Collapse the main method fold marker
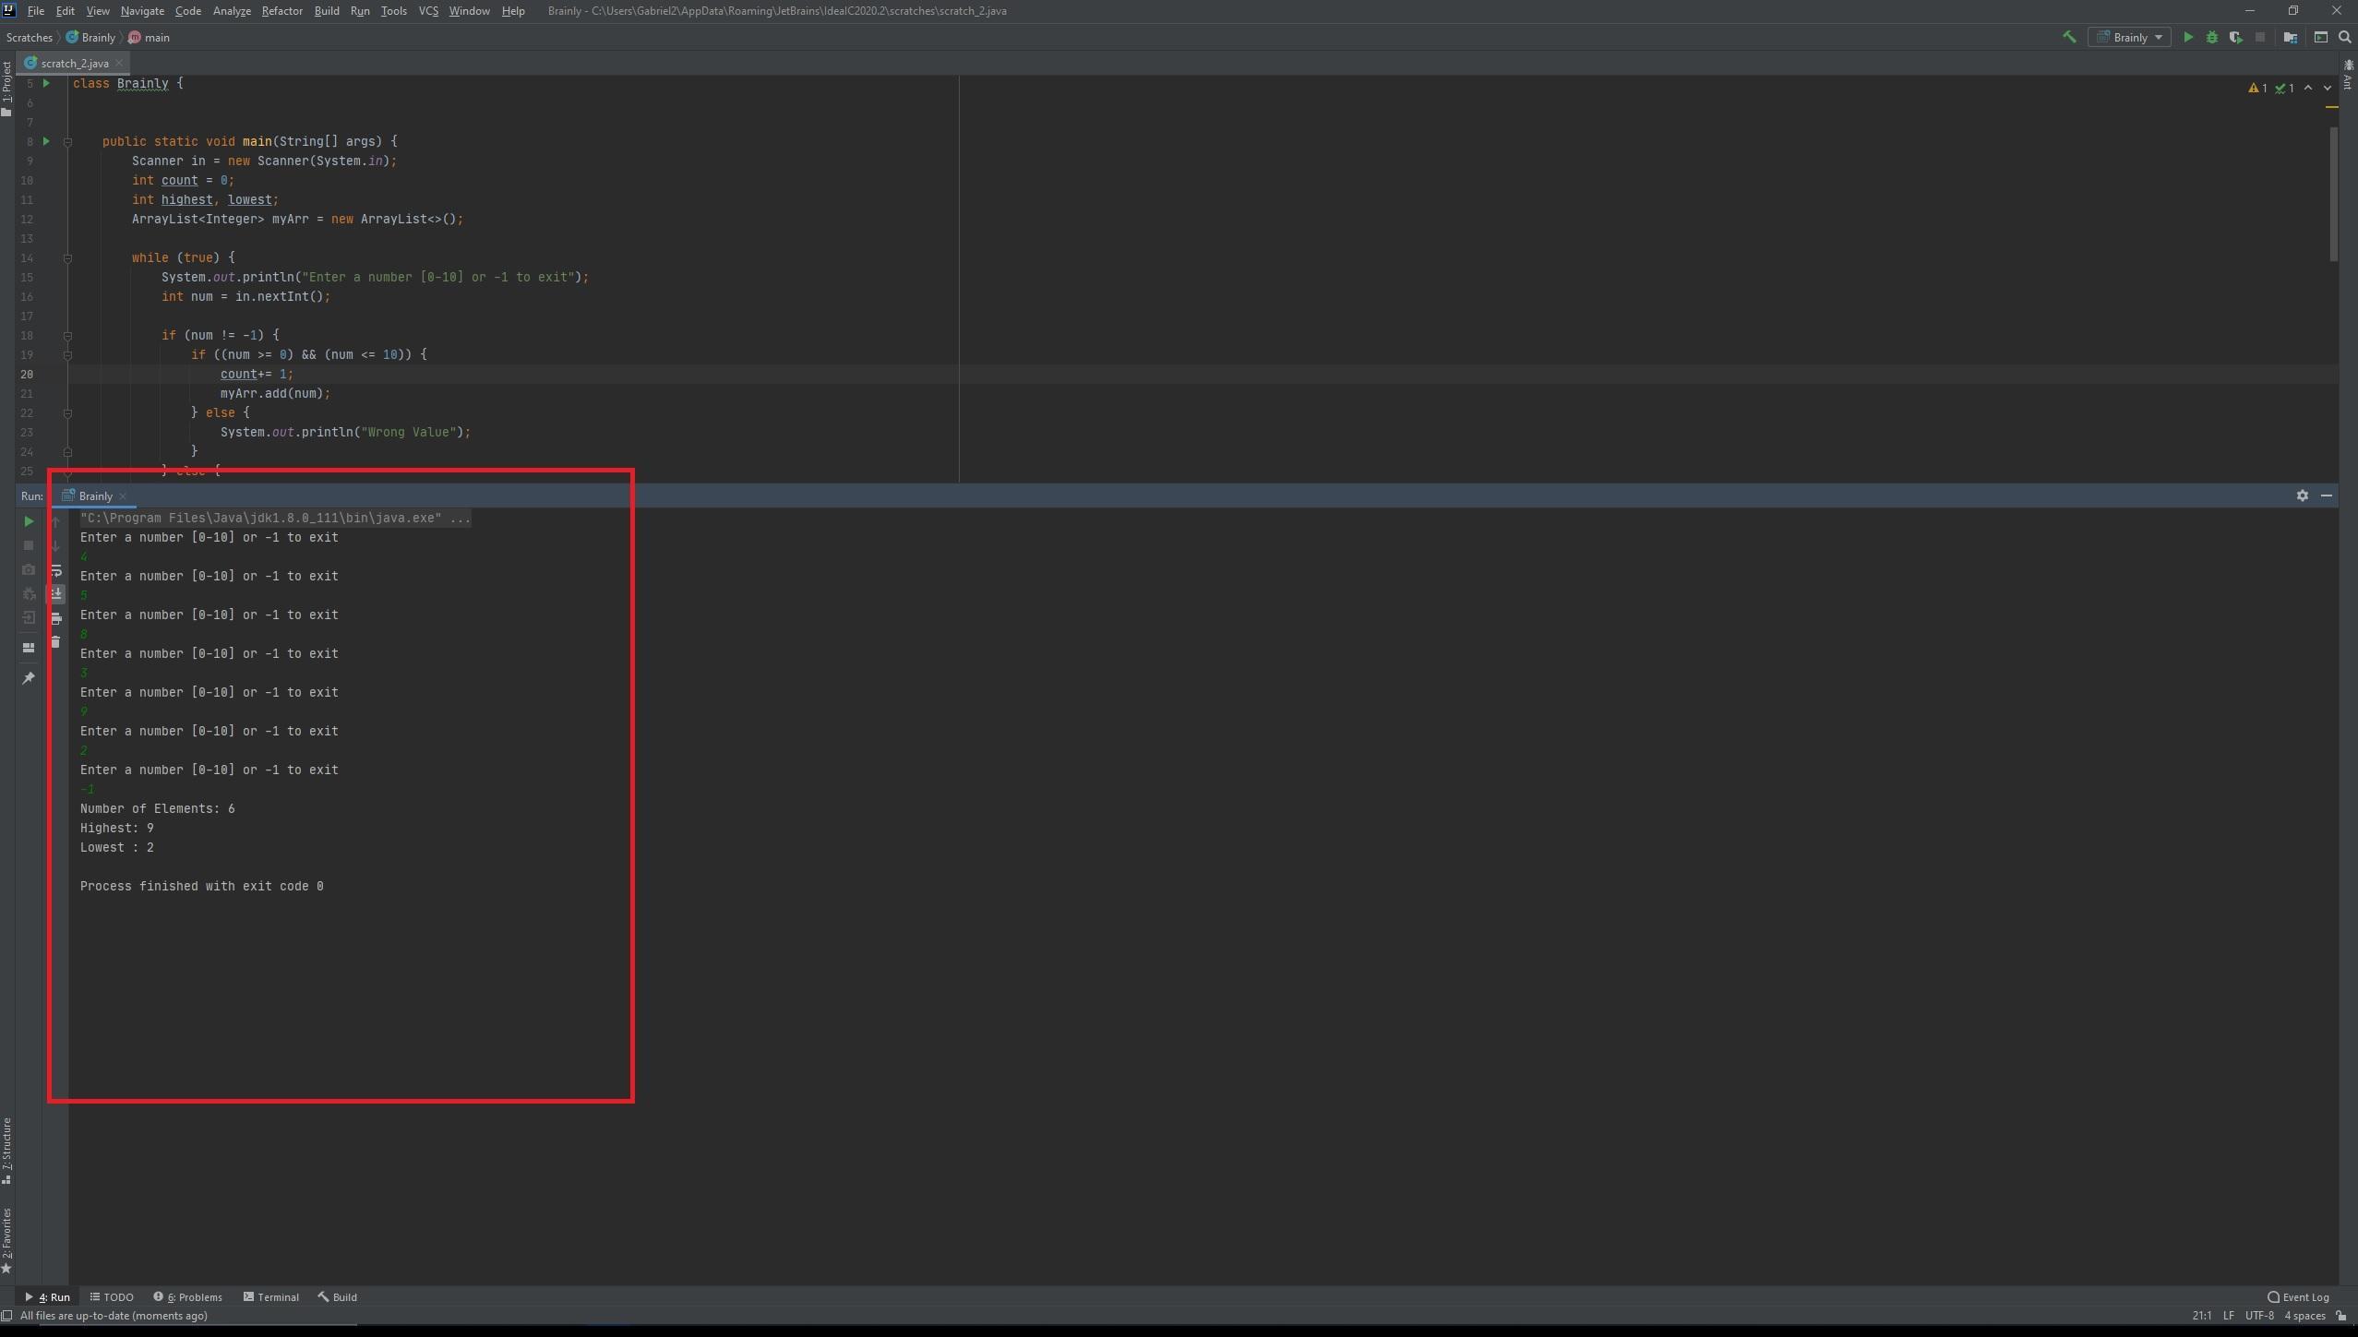Image resolution: width=2358 pixels, height=1337 pixels. point(67,141)
